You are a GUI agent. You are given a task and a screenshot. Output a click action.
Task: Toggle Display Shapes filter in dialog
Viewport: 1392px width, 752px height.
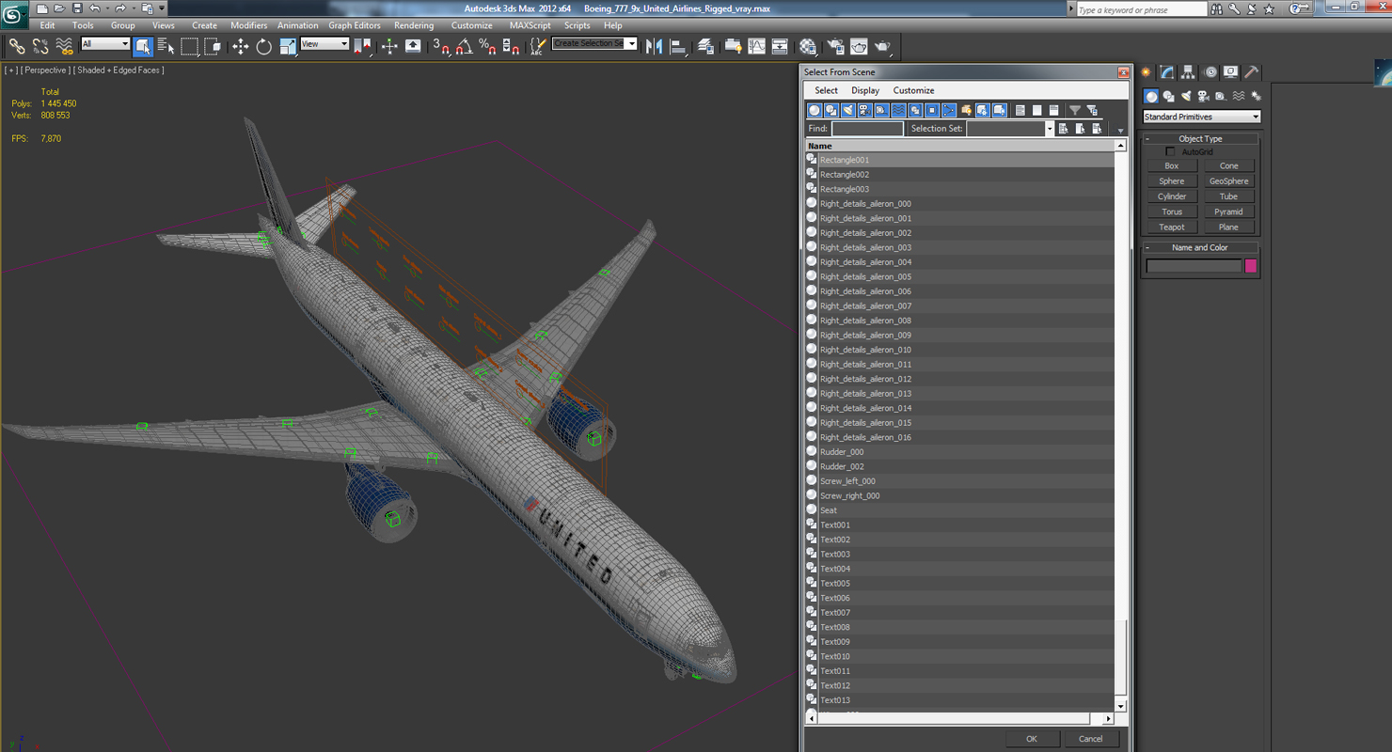click(831, 110)
